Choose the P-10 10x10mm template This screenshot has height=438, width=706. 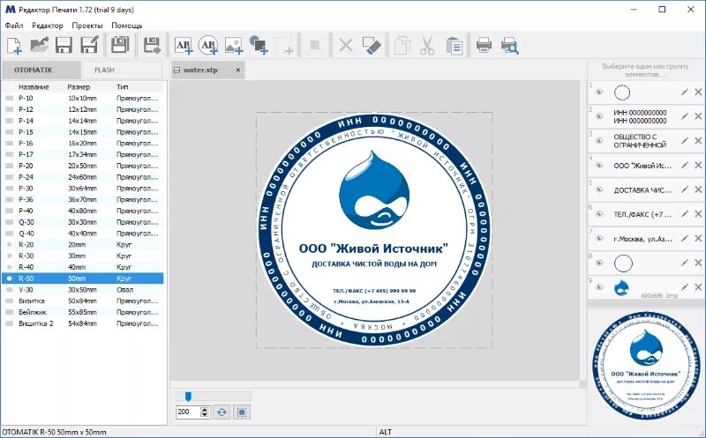pyautogui.click(x=83, y=98)
